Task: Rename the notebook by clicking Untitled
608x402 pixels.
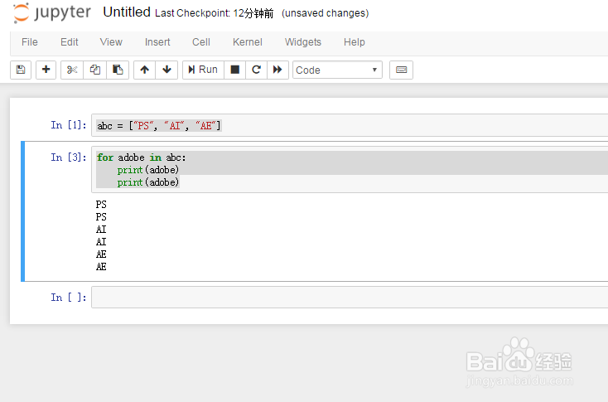Action: click(127, 12)
